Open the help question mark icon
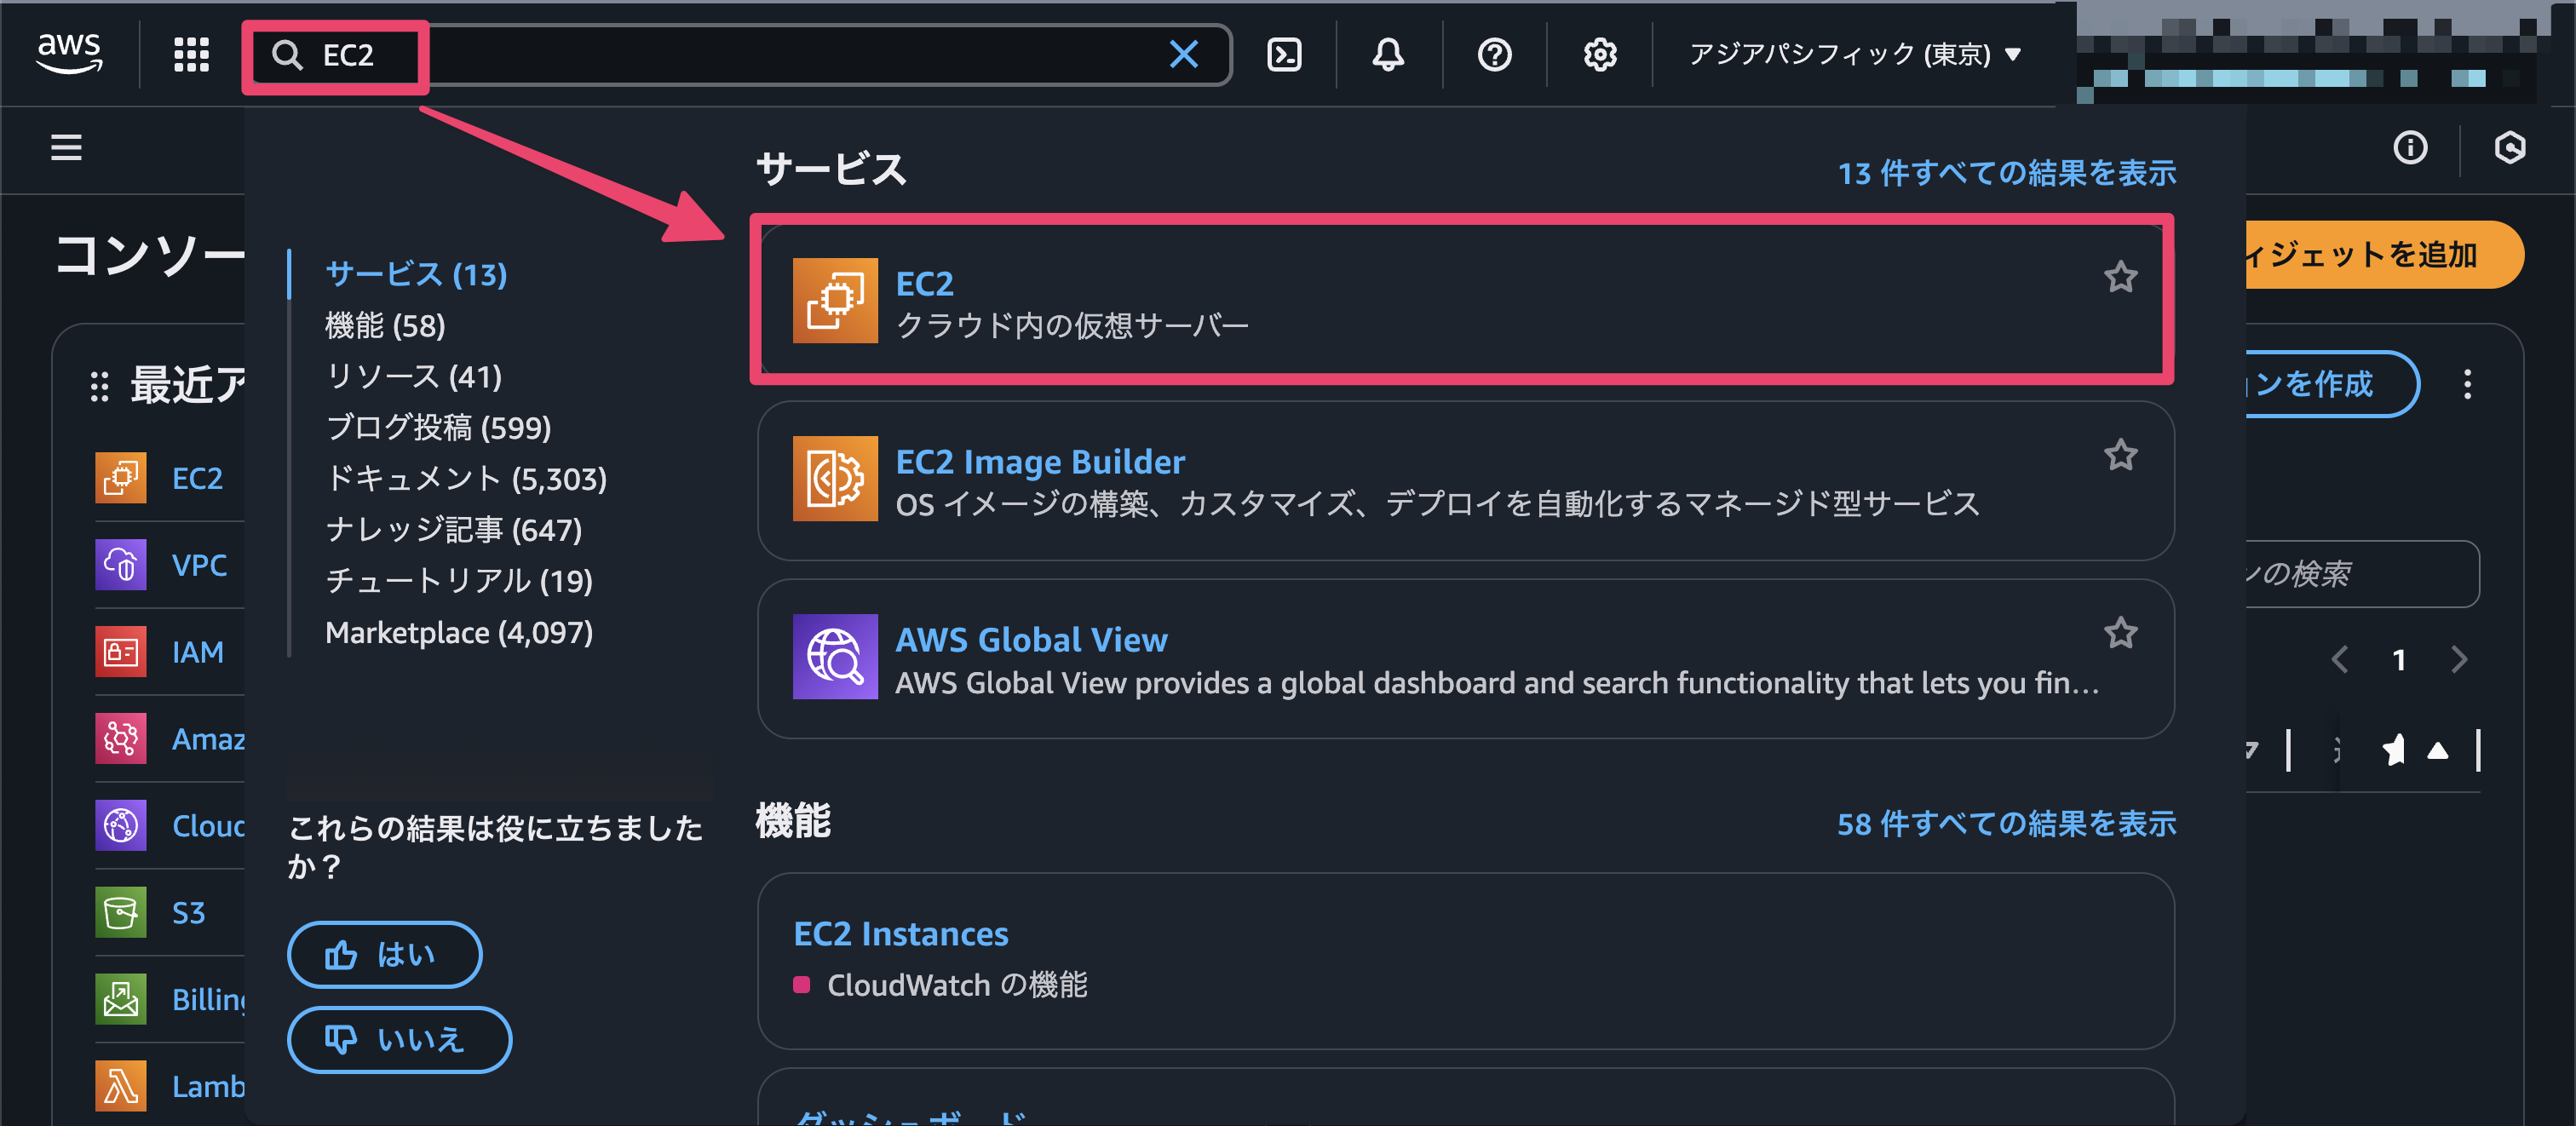2576x1126 pixels. tap(1494, 55)
